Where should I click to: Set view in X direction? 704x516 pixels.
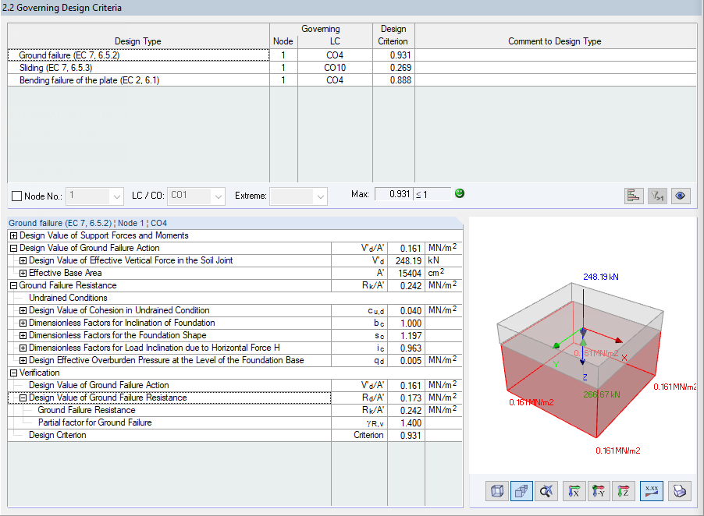pyautogui.click(x=574, y=491)
